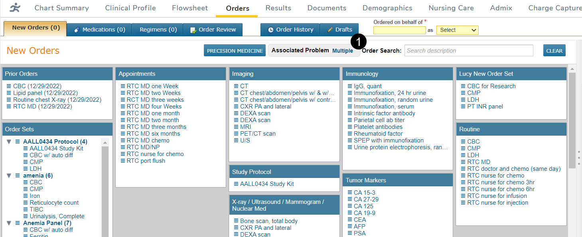Click the list icon beside CA 125

(x=350, y=206)
